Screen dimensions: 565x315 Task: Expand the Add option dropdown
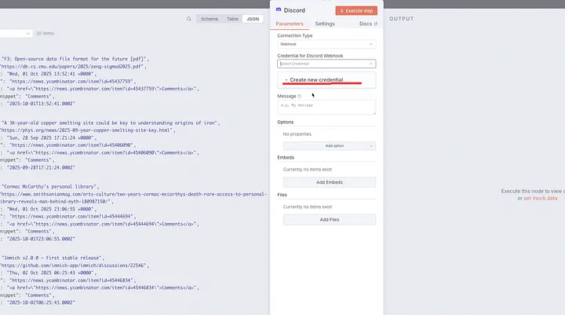(x=329, y=146)
